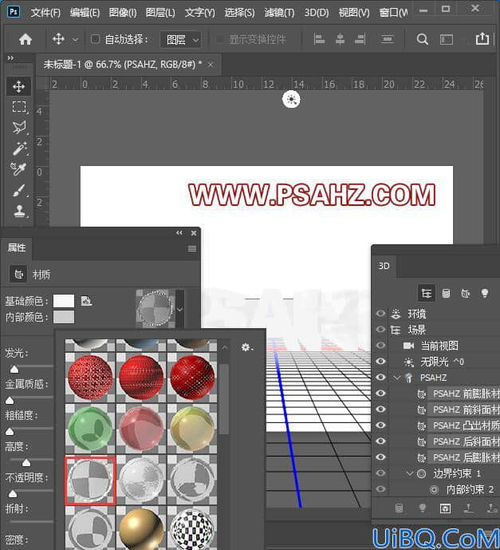Switch to the 属性 panel tab

[x=17, y=248]
